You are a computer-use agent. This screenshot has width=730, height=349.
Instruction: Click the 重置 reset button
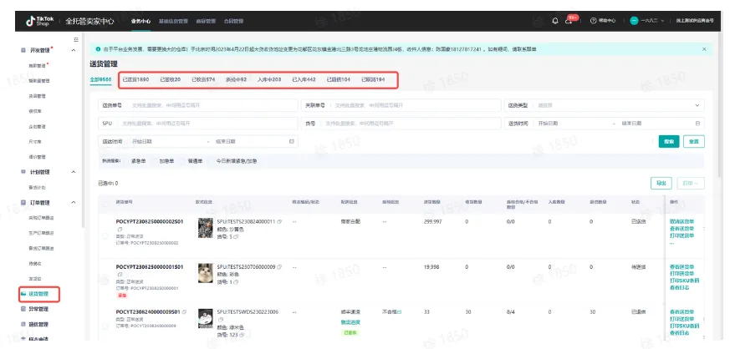pos(694,141)
